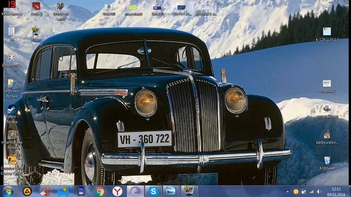
Task: Launch the Steam - Ярлык desktop shortcut
Action: click(12, 114)
